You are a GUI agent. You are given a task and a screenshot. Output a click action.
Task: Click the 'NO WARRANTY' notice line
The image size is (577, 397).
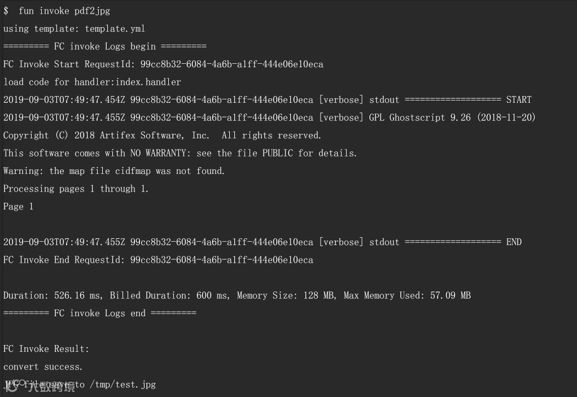[x=180, y=153]
